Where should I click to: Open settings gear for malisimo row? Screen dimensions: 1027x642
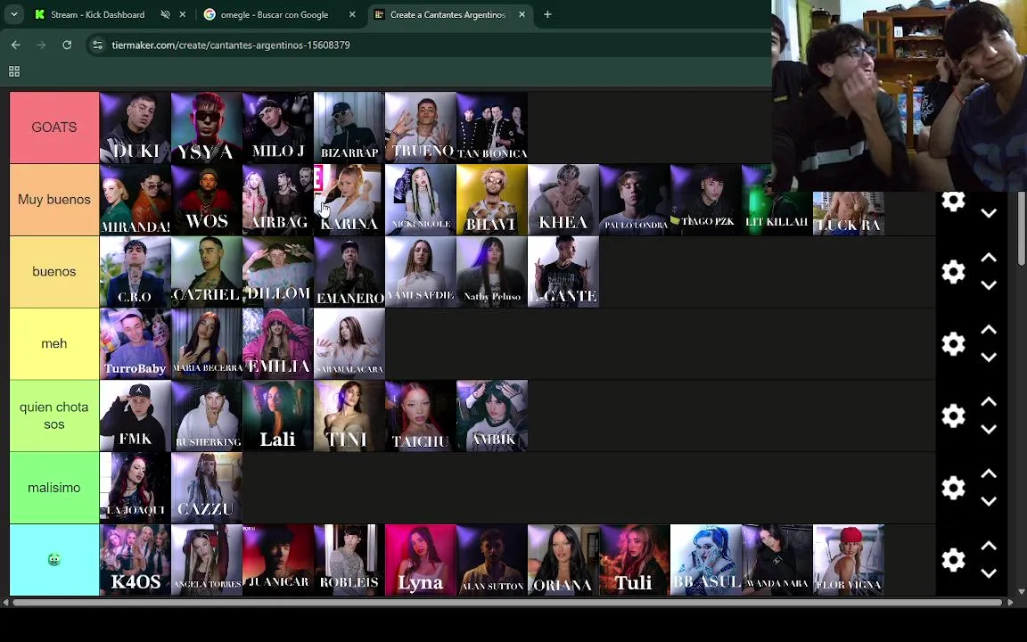coord(953,488)
